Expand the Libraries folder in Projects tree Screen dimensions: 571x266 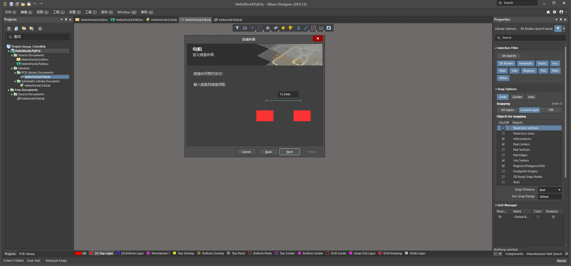tap(12, 68)
